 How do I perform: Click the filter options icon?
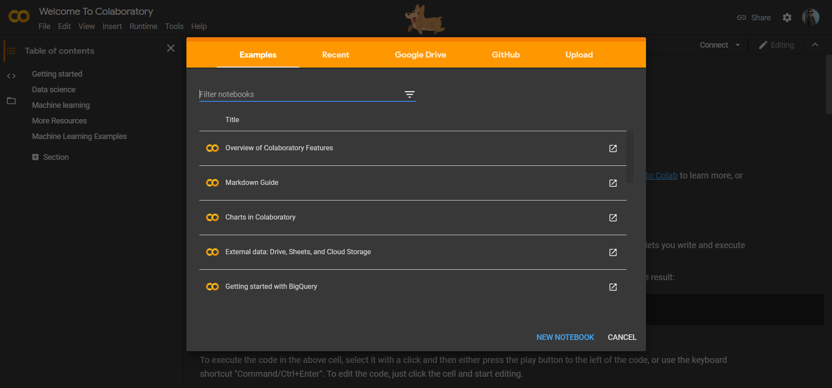[x=409, y=94]
